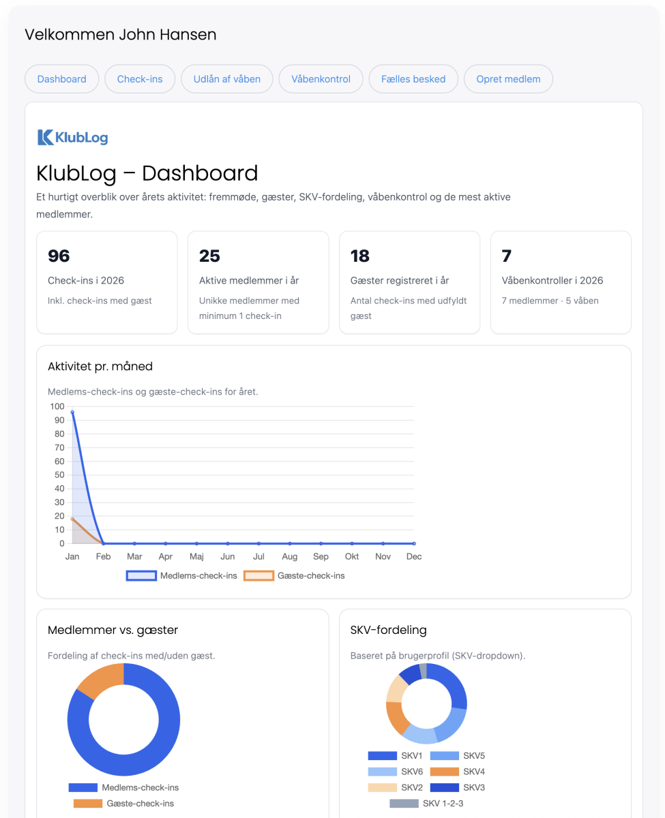Switch to the Check-ins tab

pos(140,79)
